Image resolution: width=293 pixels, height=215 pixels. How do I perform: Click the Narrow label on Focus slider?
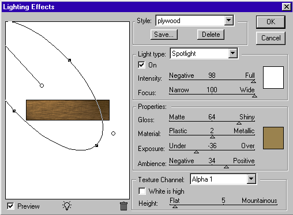click(x=179, y=90)
